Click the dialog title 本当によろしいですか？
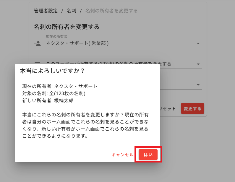 [52, 71]
